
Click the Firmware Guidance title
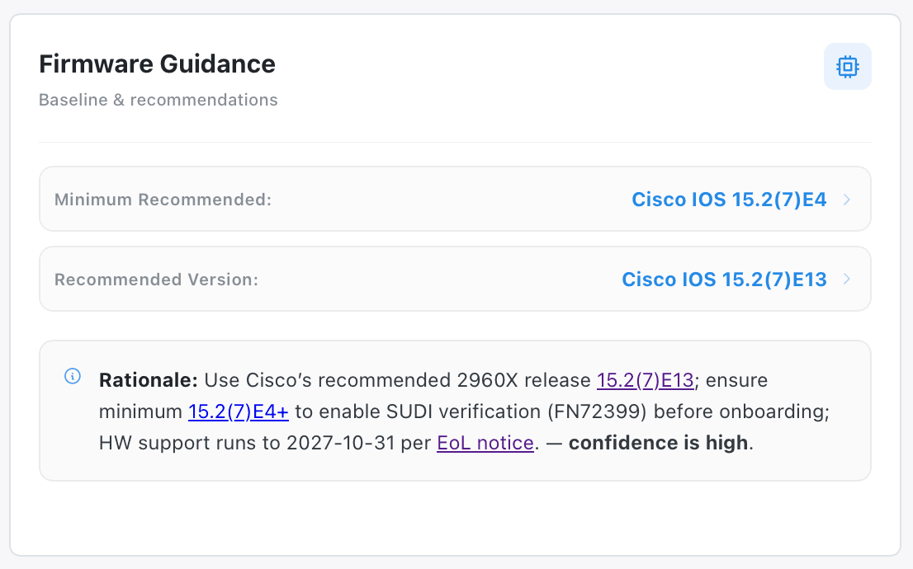(x=157, y=63)
